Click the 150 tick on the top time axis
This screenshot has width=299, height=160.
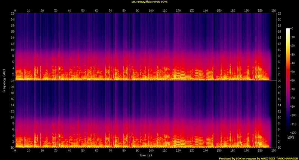pos(219,10)
